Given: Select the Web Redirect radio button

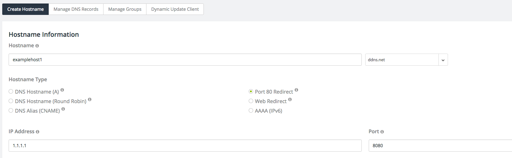Looking at the screenshot, I should pos(251,101).
